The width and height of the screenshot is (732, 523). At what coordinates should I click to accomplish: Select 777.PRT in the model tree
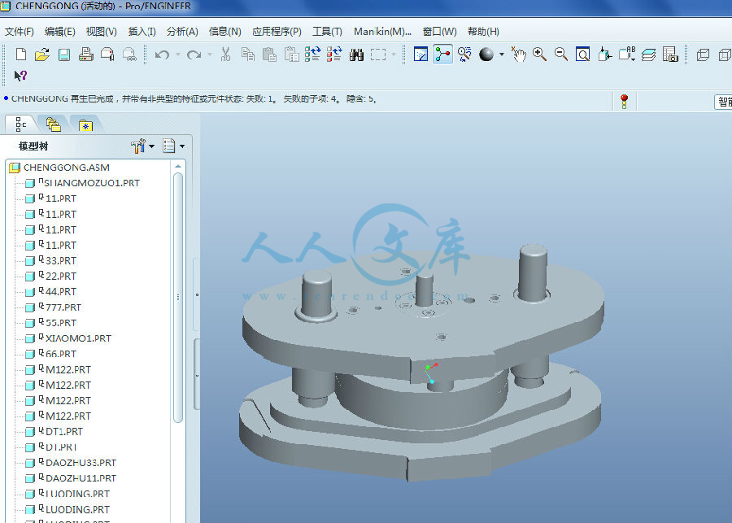tap(53, 307)
